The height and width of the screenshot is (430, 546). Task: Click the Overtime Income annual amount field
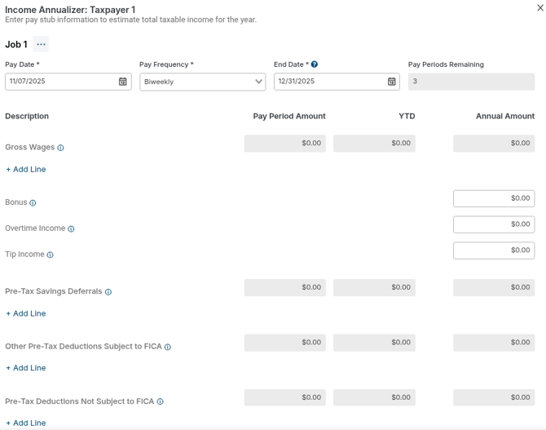click(x=493, y=224)
